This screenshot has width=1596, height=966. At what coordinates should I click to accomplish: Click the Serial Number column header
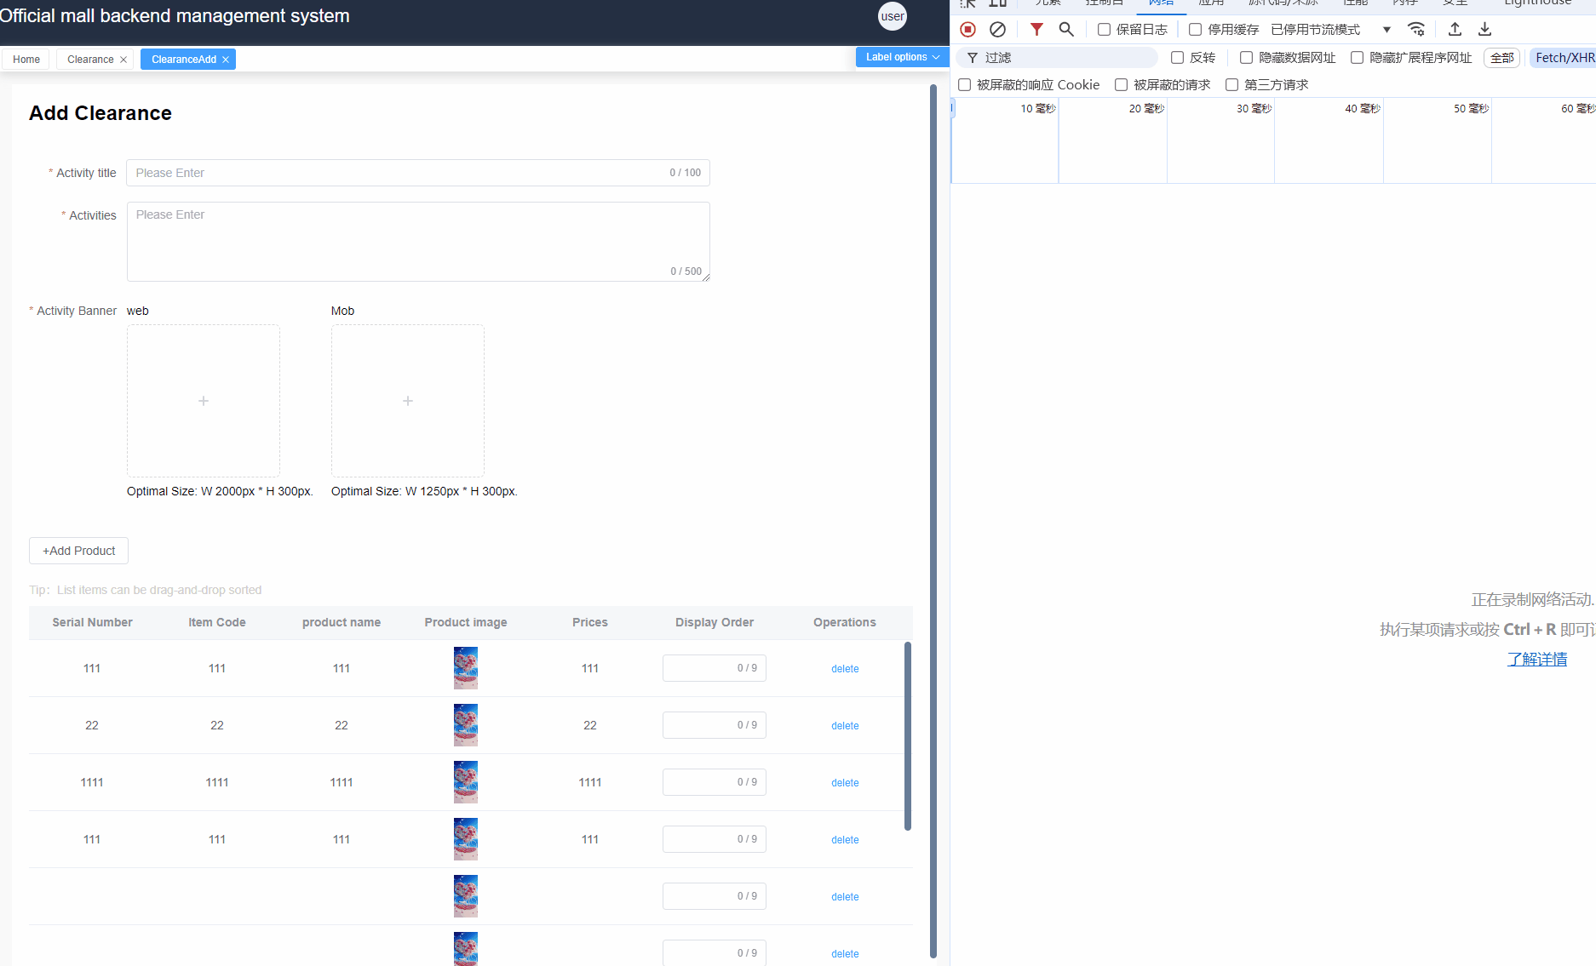pos(92,622)
